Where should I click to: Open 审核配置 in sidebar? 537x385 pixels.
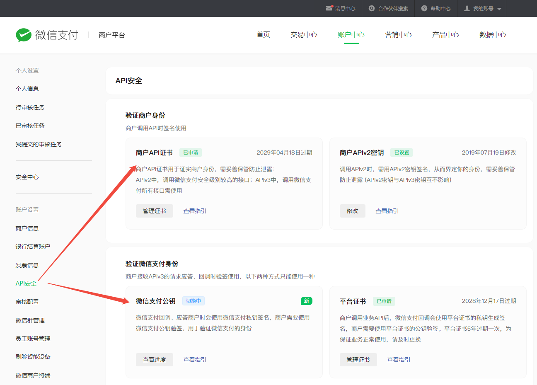27,302
